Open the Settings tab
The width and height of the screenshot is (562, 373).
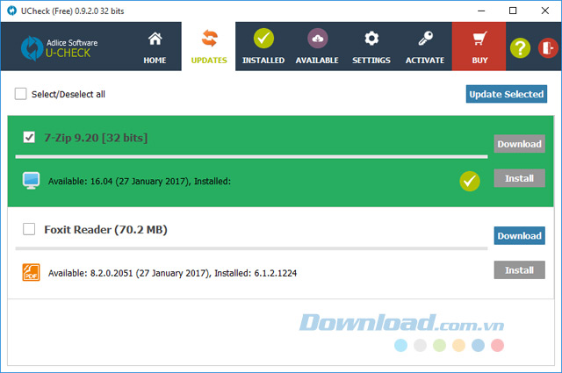[371, 47]
